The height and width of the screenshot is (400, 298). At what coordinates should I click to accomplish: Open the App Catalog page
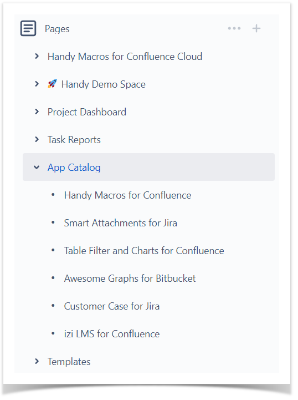point(74,168)
